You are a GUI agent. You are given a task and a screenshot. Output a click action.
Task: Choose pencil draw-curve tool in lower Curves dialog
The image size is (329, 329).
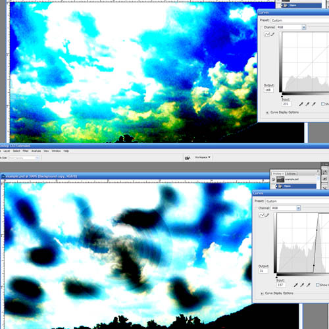(267, 215)
